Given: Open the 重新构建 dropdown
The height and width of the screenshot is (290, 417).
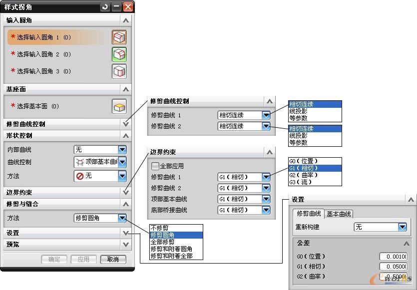Looking at the screenshot, I should (402, 227).
